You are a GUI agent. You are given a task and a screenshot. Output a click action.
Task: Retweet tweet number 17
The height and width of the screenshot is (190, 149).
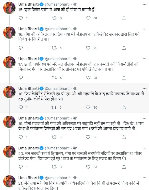point(54,78)
